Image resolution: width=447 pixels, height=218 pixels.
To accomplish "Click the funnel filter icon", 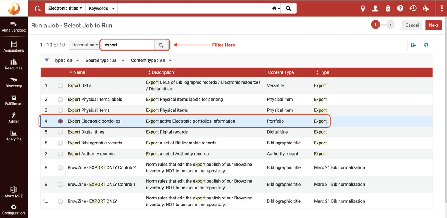I will click(x=47, y=60).
